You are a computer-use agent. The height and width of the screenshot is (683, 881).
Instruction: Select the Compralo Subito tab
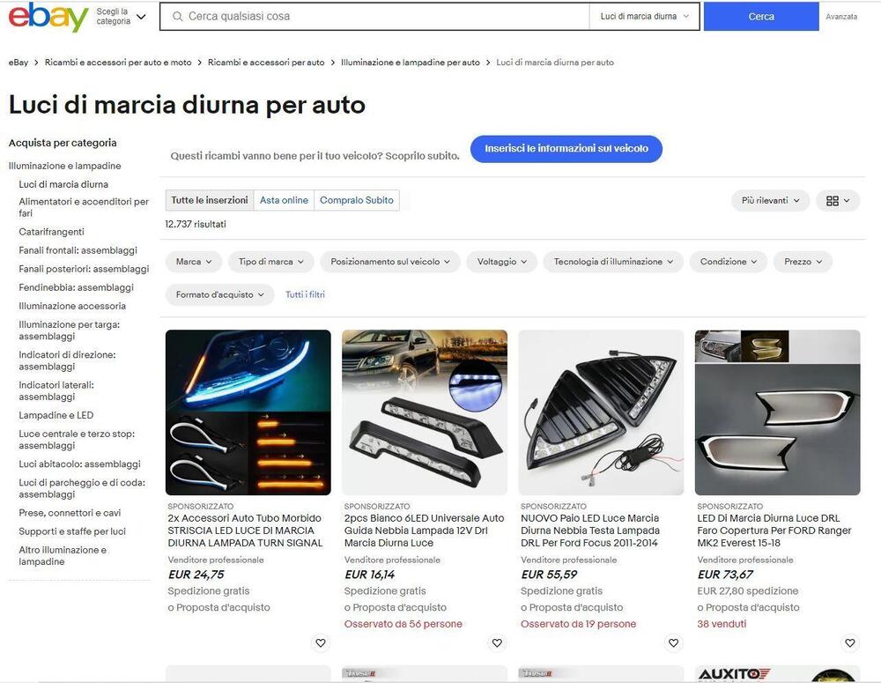[357, 200]
